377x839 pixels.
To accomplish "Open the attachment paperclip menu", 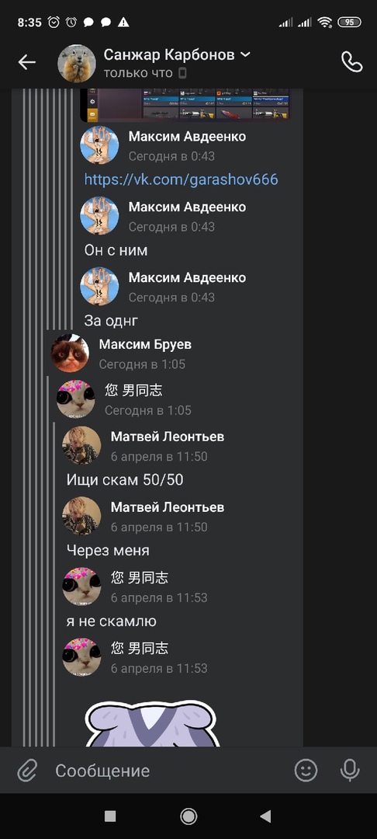I will coord(26,771).
